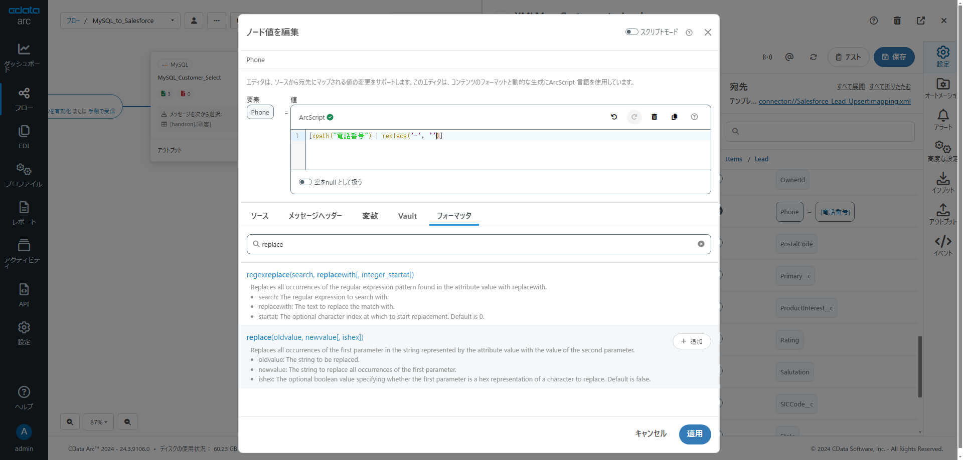
Task: Add the replace formatter with 追加 button
Action: (692, 341)
